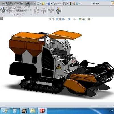Image resolution: width=114 pixels, height=114 pixels.
Task: Click the Zoom to Area icon
Action: (53, 19)
